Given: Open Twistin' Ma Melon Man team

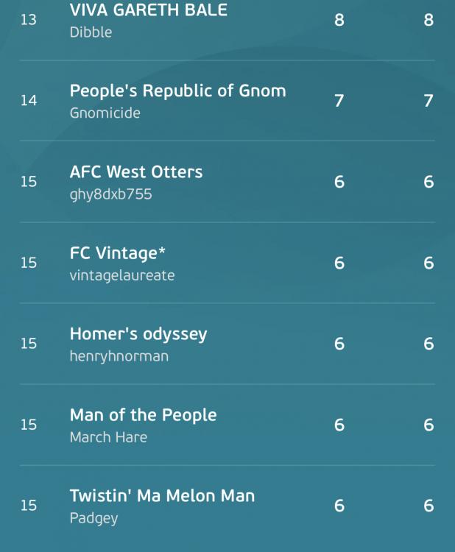Looking at the screenshot, I should tap(162, 496).
